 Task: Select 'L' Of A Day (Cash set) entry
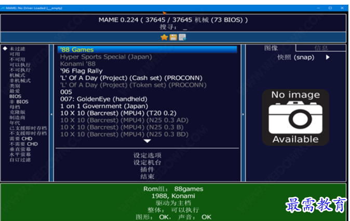(x=131, y=78)
